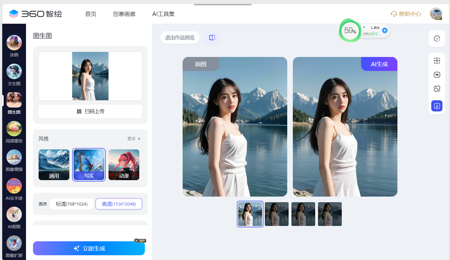The width and height of the screenshot is (450, 260).
Task: Select the 写实 realistic style
Action: [x=89, y=165]
